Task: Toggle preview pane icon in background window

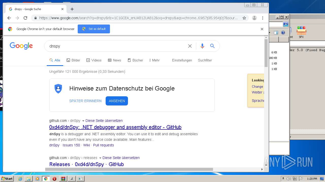Action: 276,33
